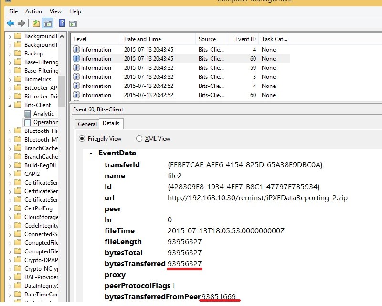Expand the Biometrics folder node

(x=9, y=79)
